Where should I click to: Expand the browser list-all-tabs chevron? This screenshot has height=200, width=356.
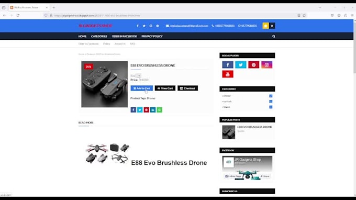(x=320, y=7)
